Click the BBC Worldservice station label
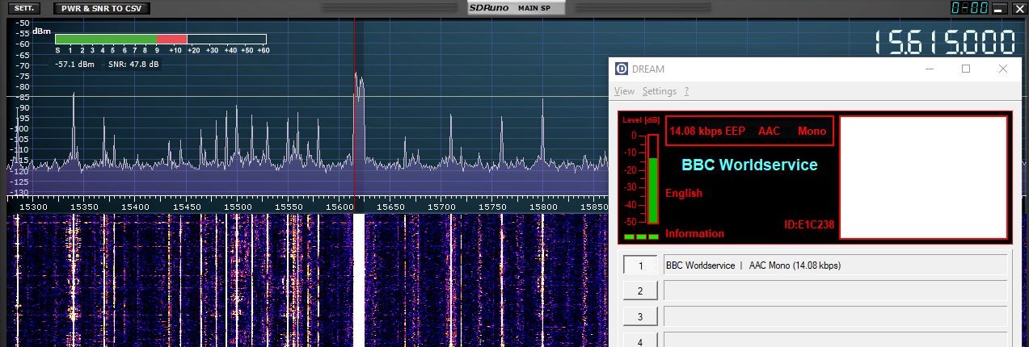 click(x=749, y=165)
